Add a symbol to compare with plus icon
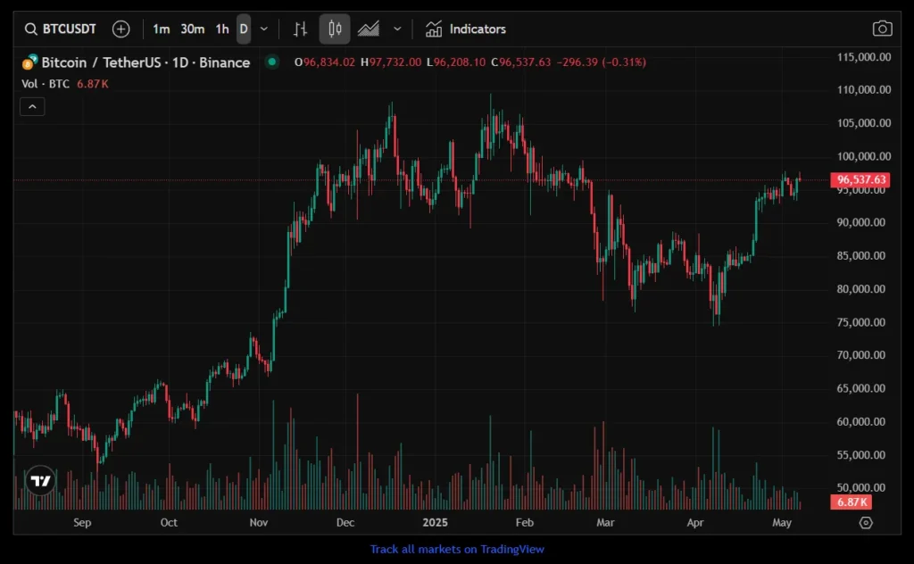 pos(120,29)
